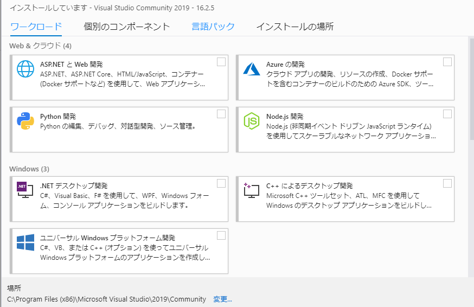Click the 変更... link beside install path
474x307 pixels.
click(x=222, y=299)
